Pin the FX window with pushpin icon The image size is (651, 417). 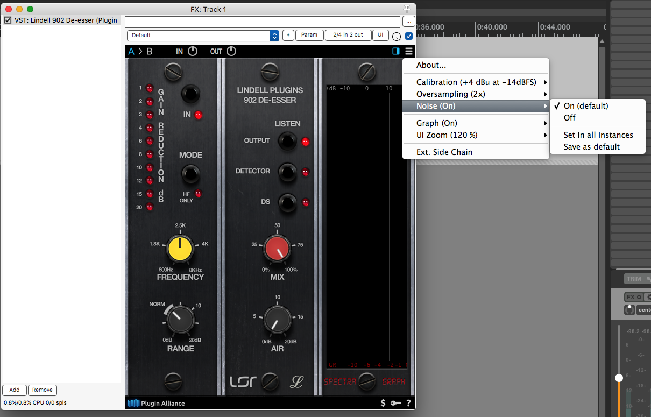407,9
